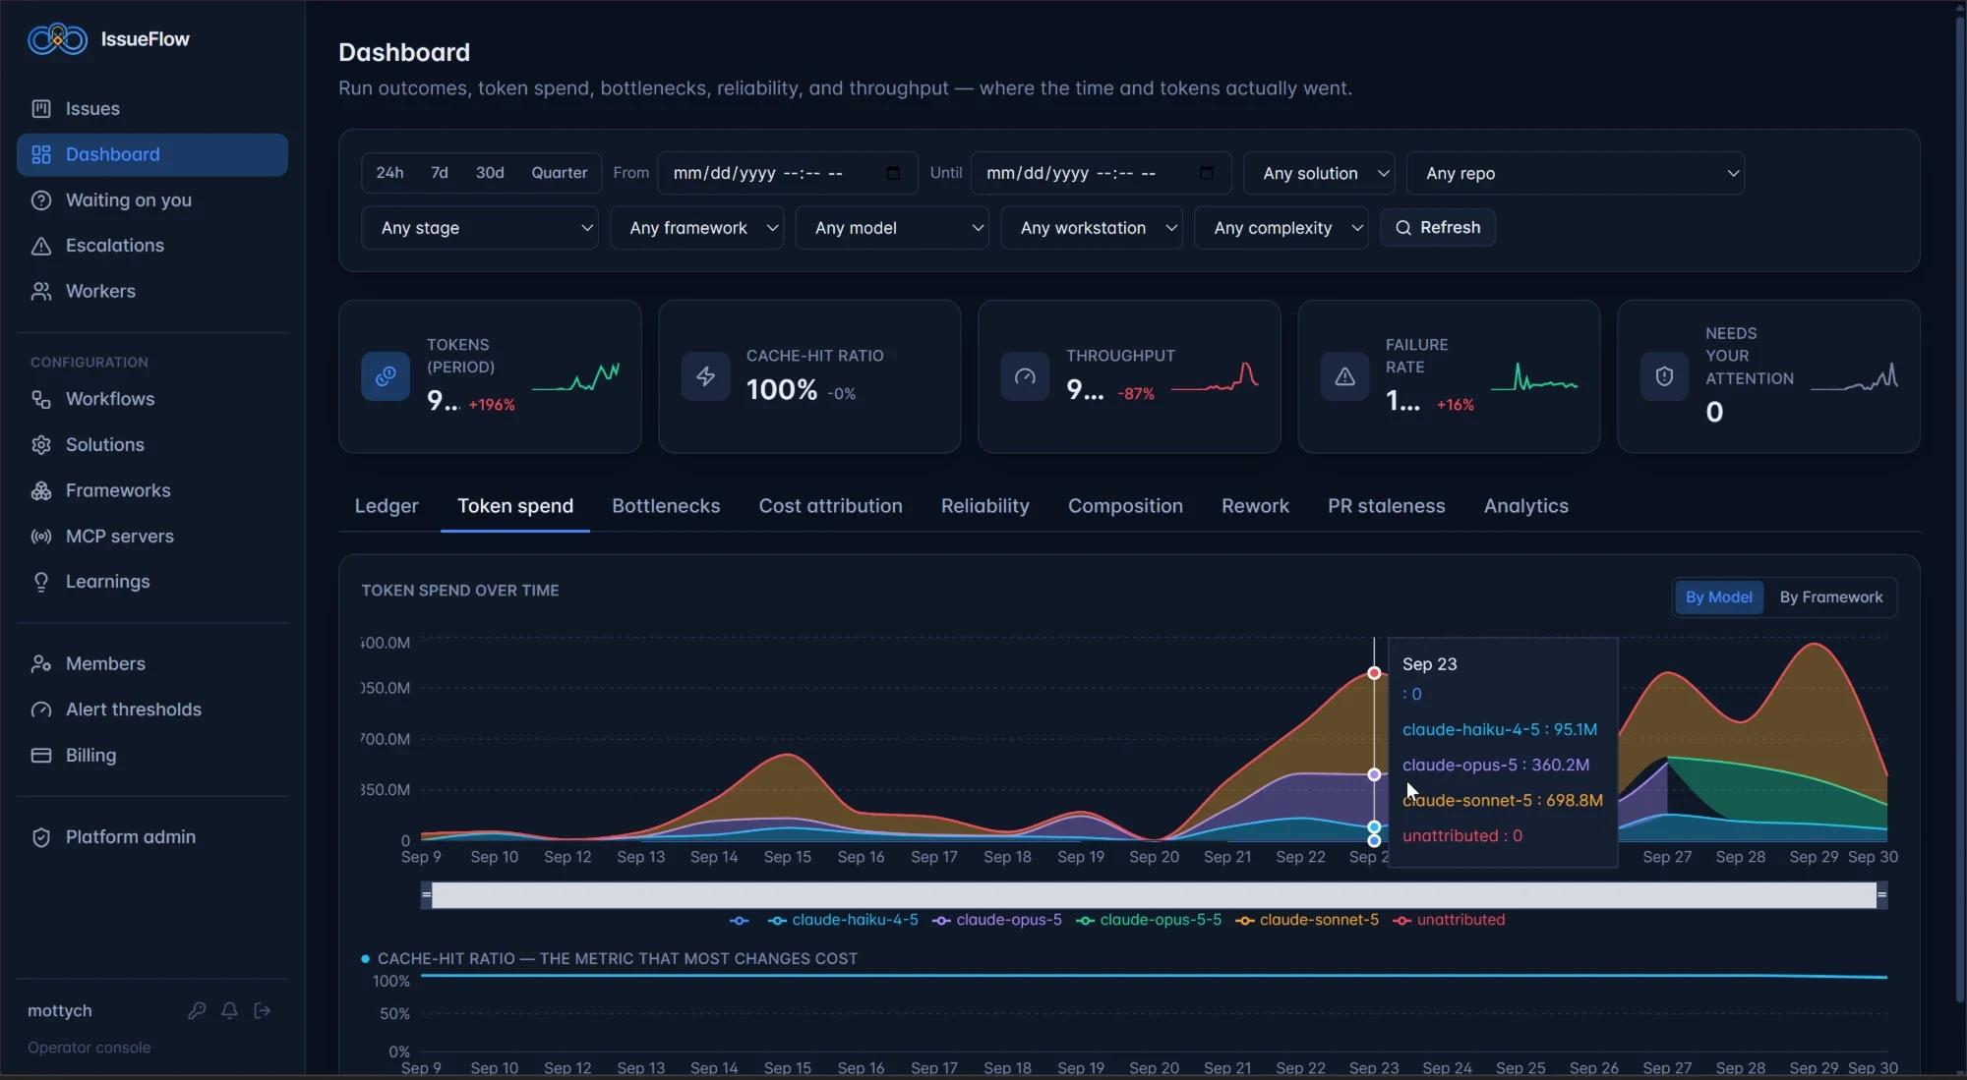1967x1080 pixels.
Task: Click the logout icon beside mottych
Action: click(263, 1011)
